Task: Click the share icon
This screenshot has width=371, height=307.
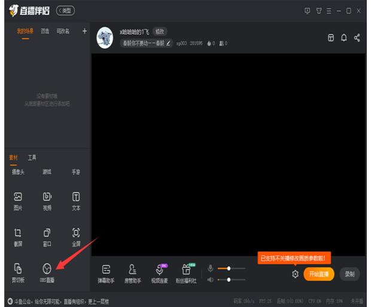Action: [x=357, y=38]
